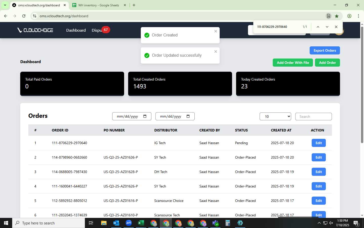This screenshot has width=364, height=228.
Task: Click distributor Scansource Choice
Action: coord(169,201)
